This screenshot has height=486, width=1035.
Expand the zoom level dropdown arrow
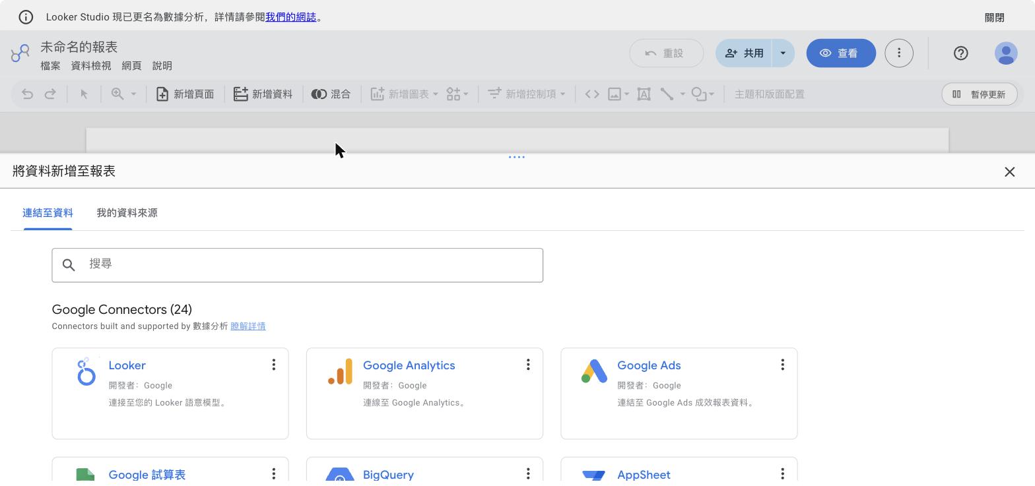tap(133, 94)
